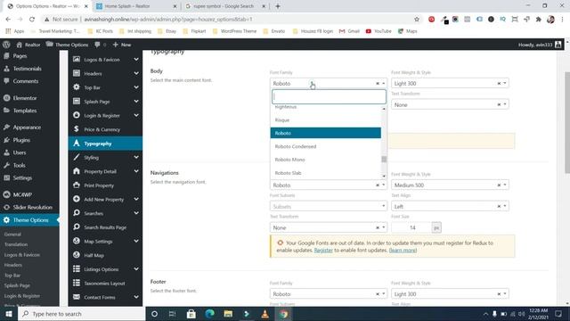
Task: Open Navigations Font Family Roboto dropdown
Action: click(329, 185)
